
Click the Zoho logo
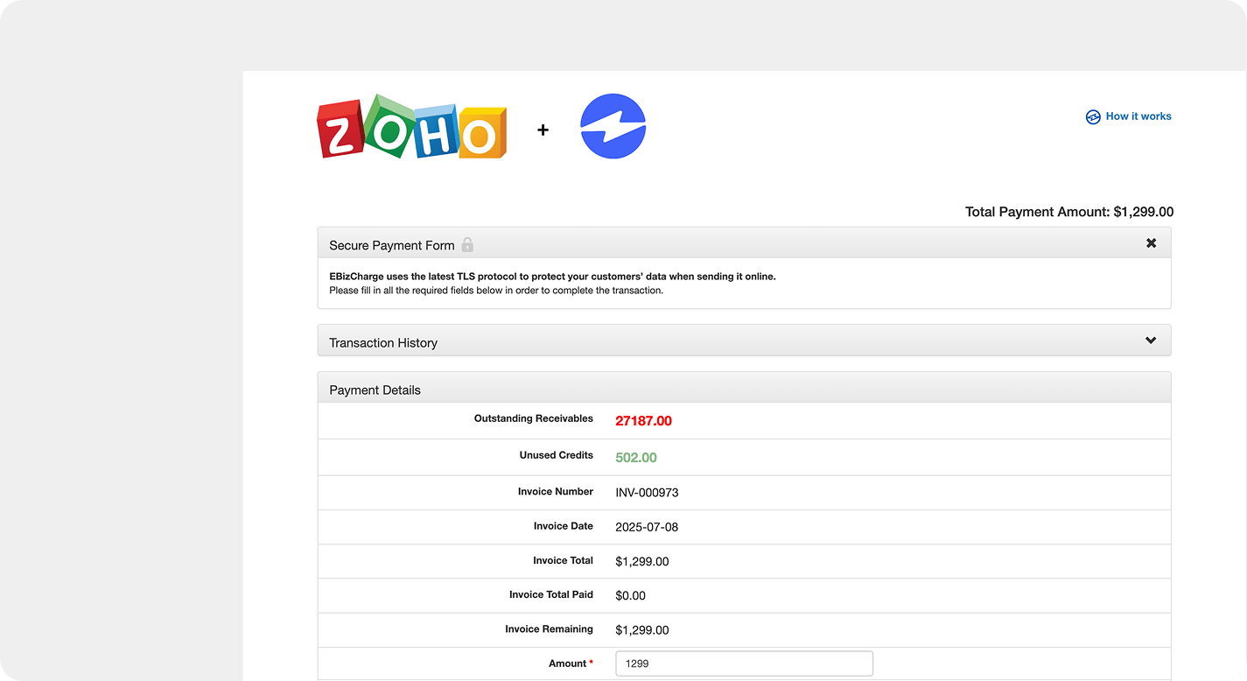411,127
